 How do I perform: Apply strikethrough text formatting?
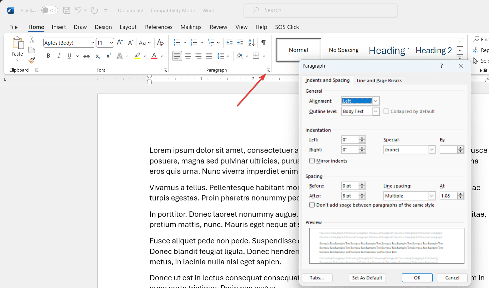87,56
